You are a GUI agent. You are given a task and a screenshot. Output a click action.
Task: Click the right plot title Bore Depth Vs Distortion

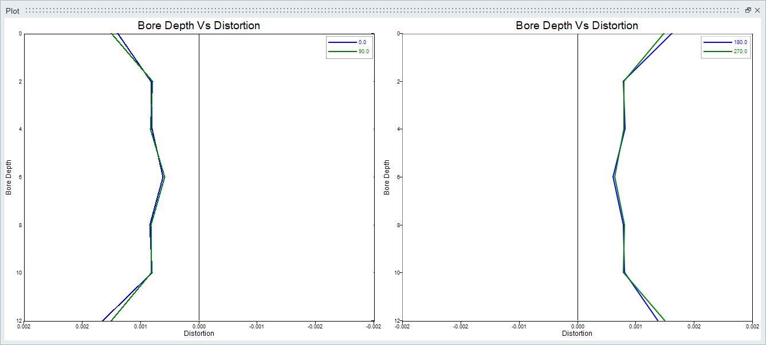click(x=577, y=26)
